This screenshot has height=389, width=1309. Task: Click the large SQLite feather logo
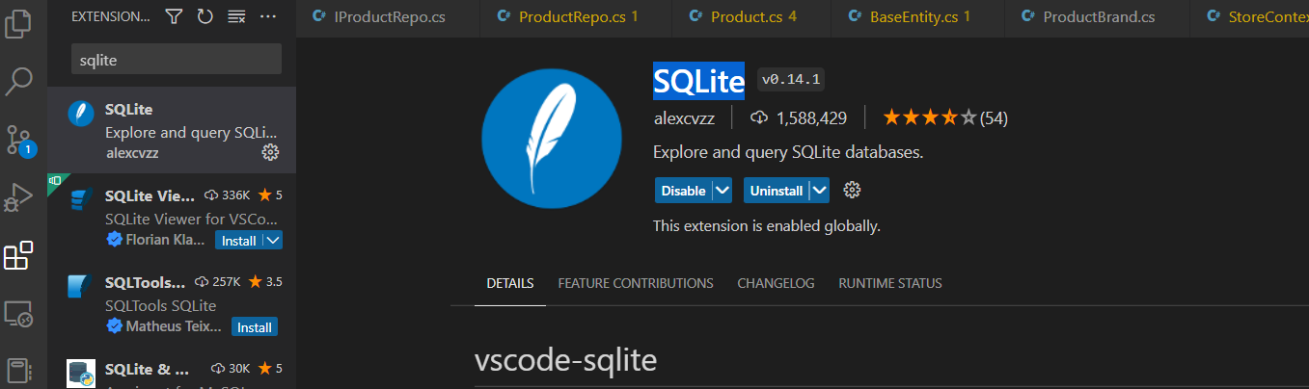coord(552,140)
